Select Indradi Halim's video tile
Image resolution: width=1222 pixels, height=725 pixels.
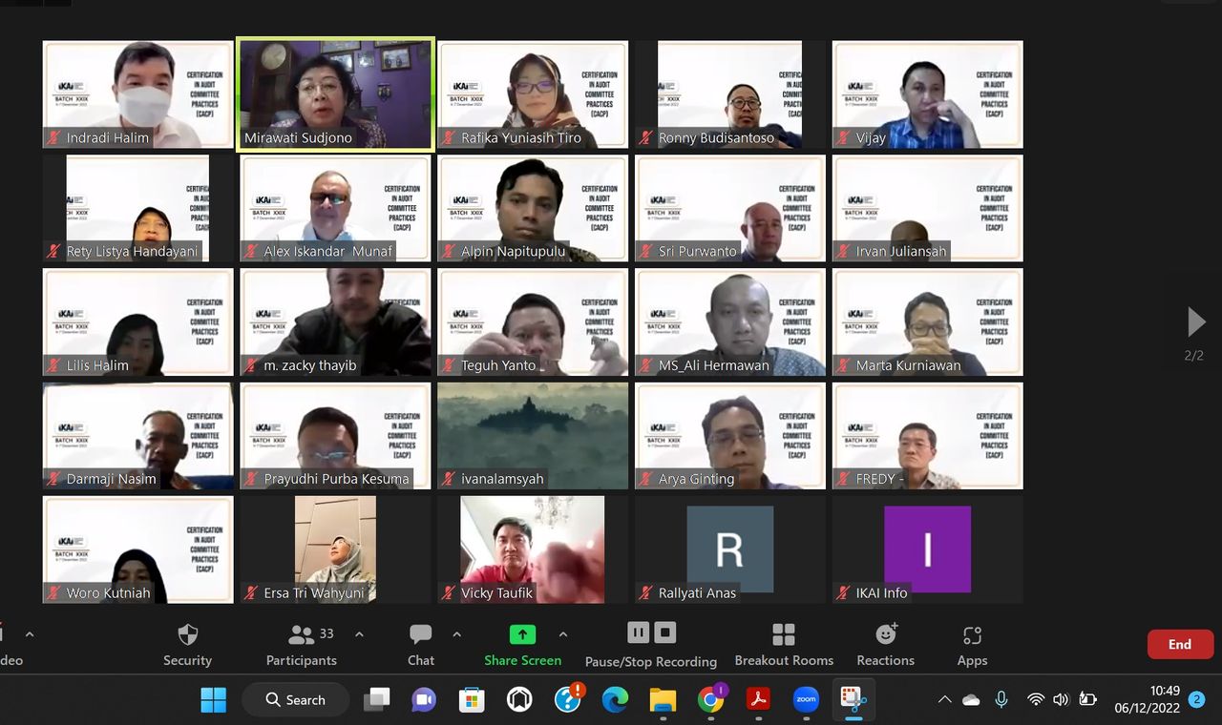tap(138, 93)
